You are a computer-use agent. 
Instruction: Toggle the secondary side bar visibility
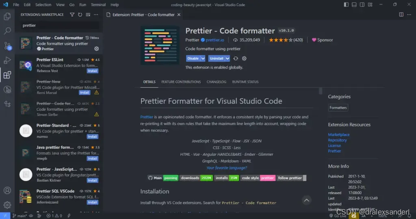click(x=362, y=4)
